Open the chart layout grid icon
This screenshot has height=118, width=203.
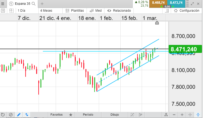11,11
